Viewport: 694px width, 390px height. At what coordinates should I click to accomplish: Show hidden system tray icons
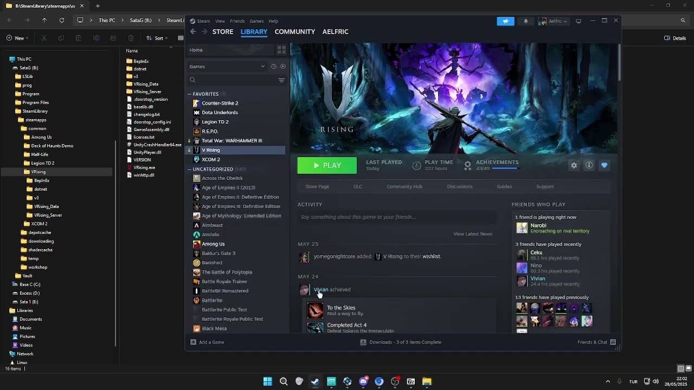coord(608,381)
